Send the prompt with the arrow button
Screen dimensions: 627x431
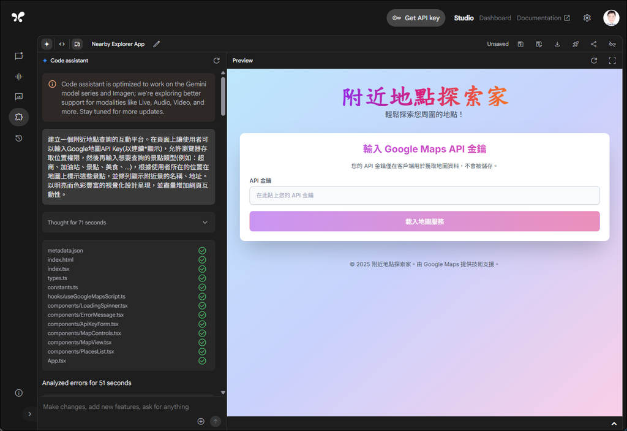(x=216, y=421)
